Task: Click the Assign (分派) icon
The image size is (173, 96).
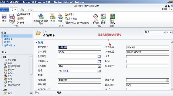Action: 60,16
